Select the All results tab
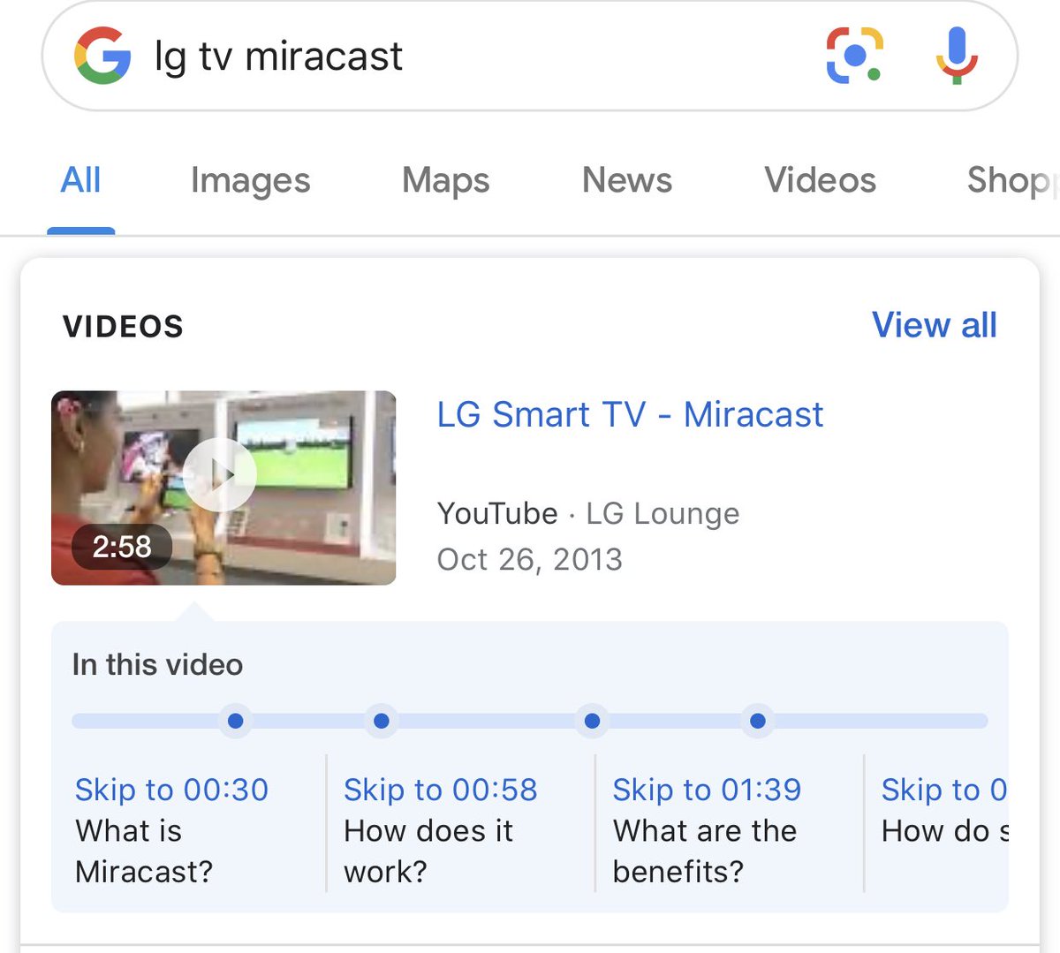The height and width of the screenshot is (953, 1060). coord(80,180)
